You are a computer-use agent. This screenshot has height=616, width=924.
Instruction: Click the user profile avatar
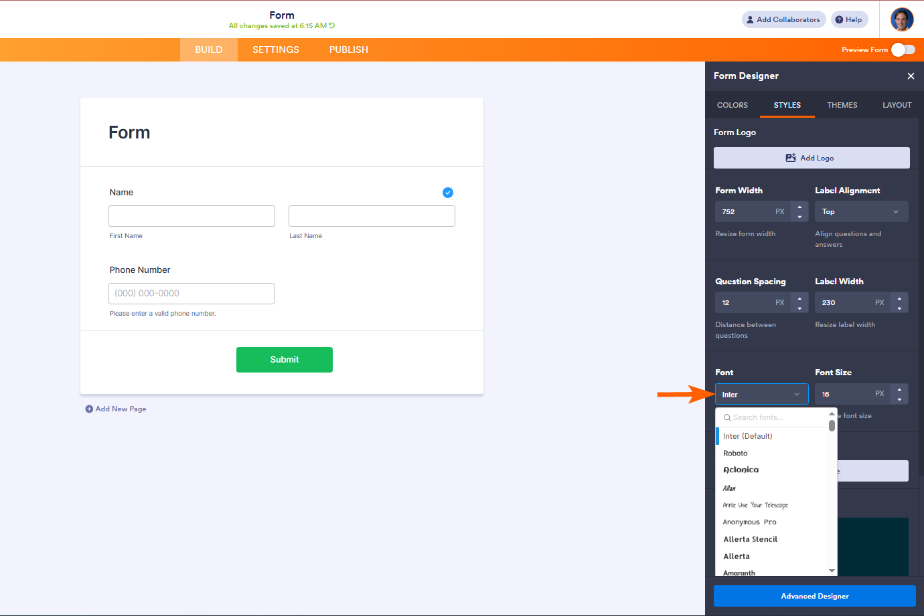click(x=902, y=19)
